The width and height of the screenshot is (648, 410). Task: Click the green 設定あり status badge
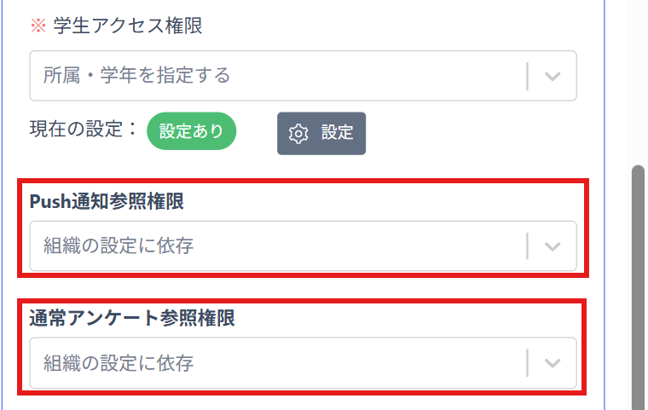[x=191, y=132]
